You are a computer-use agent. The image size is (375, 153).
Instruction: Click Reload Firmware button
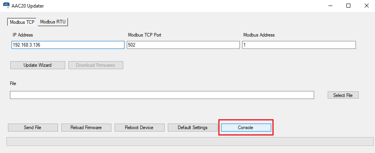[x=86, y=128]
